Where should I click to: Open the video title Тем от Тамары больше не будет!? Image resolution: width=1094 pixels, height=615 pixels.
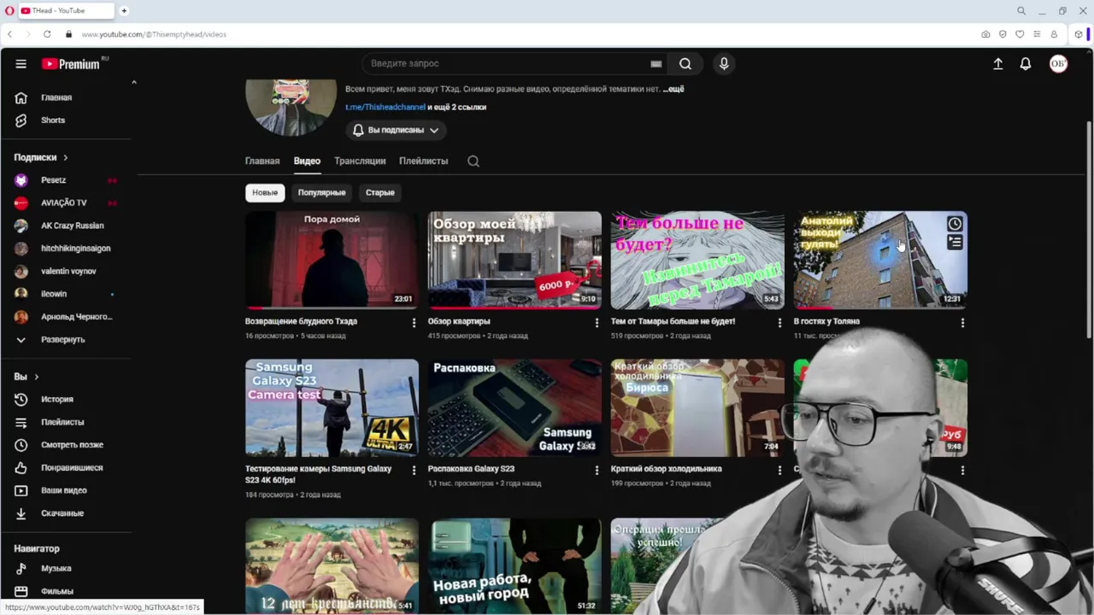(673, 321)
